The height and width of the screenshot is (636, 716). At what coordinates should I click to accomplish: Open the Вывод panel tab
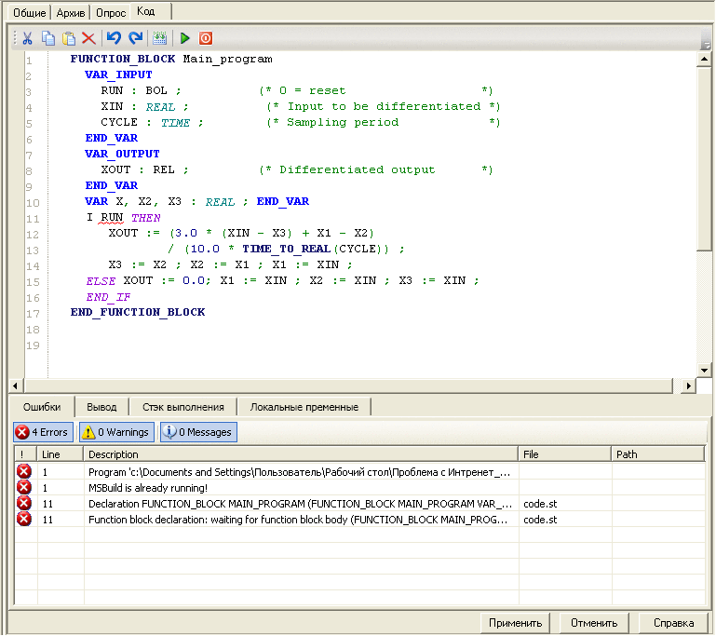click(x=101, y=407)
